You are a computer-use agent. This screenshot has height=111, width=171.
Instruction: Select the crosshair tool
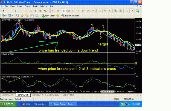[9, 11]
